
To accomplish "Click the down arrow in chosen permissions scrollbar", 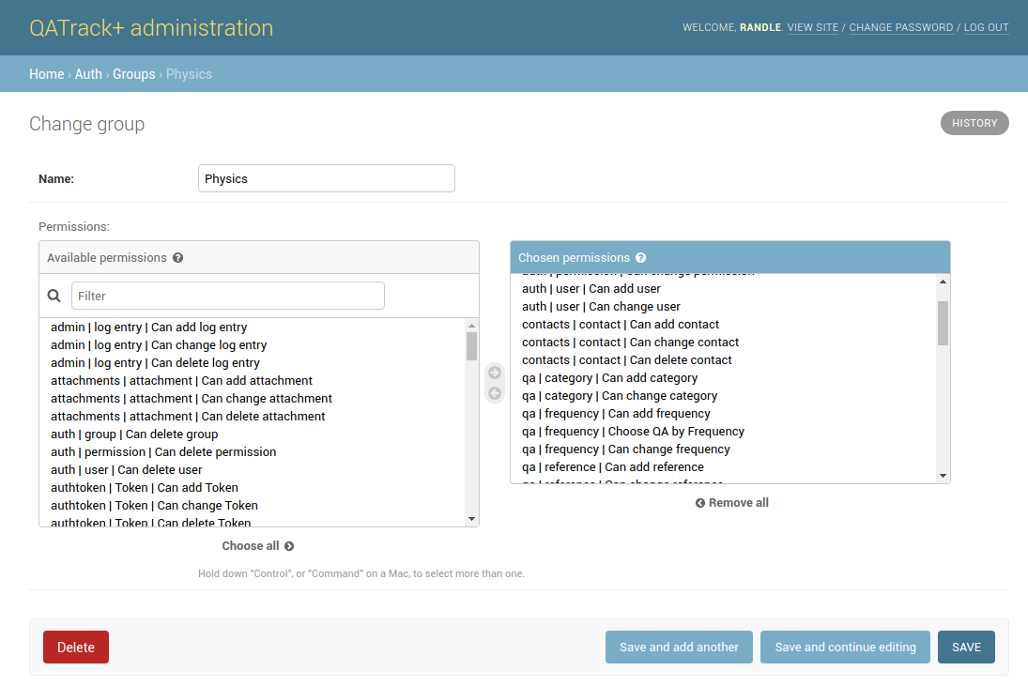I will (x=943, y=476).
